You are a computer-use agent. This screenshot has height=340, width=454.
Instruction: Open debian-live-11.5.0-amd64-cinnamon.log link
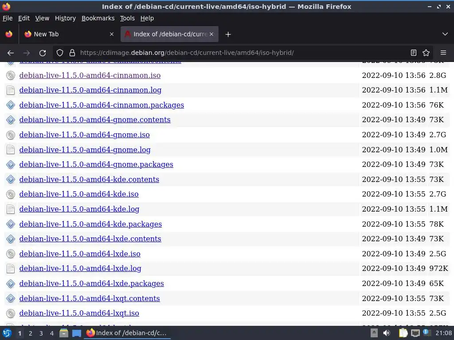click(90, 90)
